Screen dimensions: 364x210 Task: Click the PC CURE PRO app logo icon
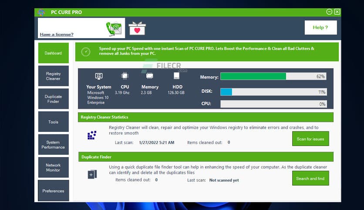click(x=41, y=12)
